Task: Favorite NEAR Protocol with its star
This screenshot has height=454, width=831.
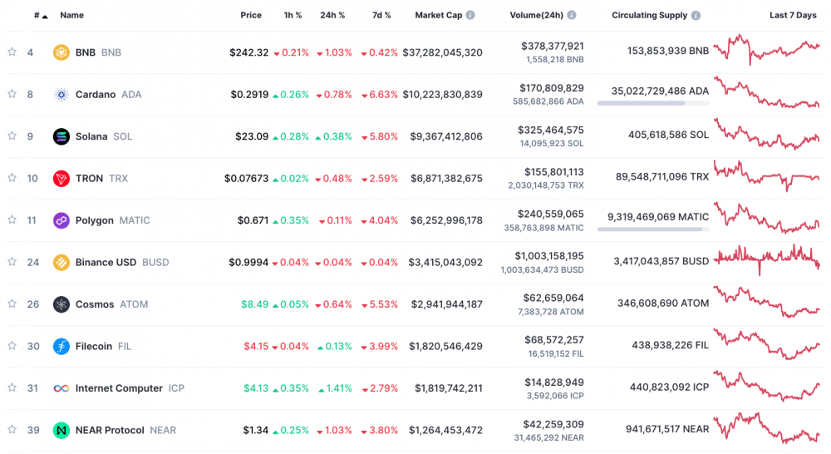Action: click(x=12, y=429)
